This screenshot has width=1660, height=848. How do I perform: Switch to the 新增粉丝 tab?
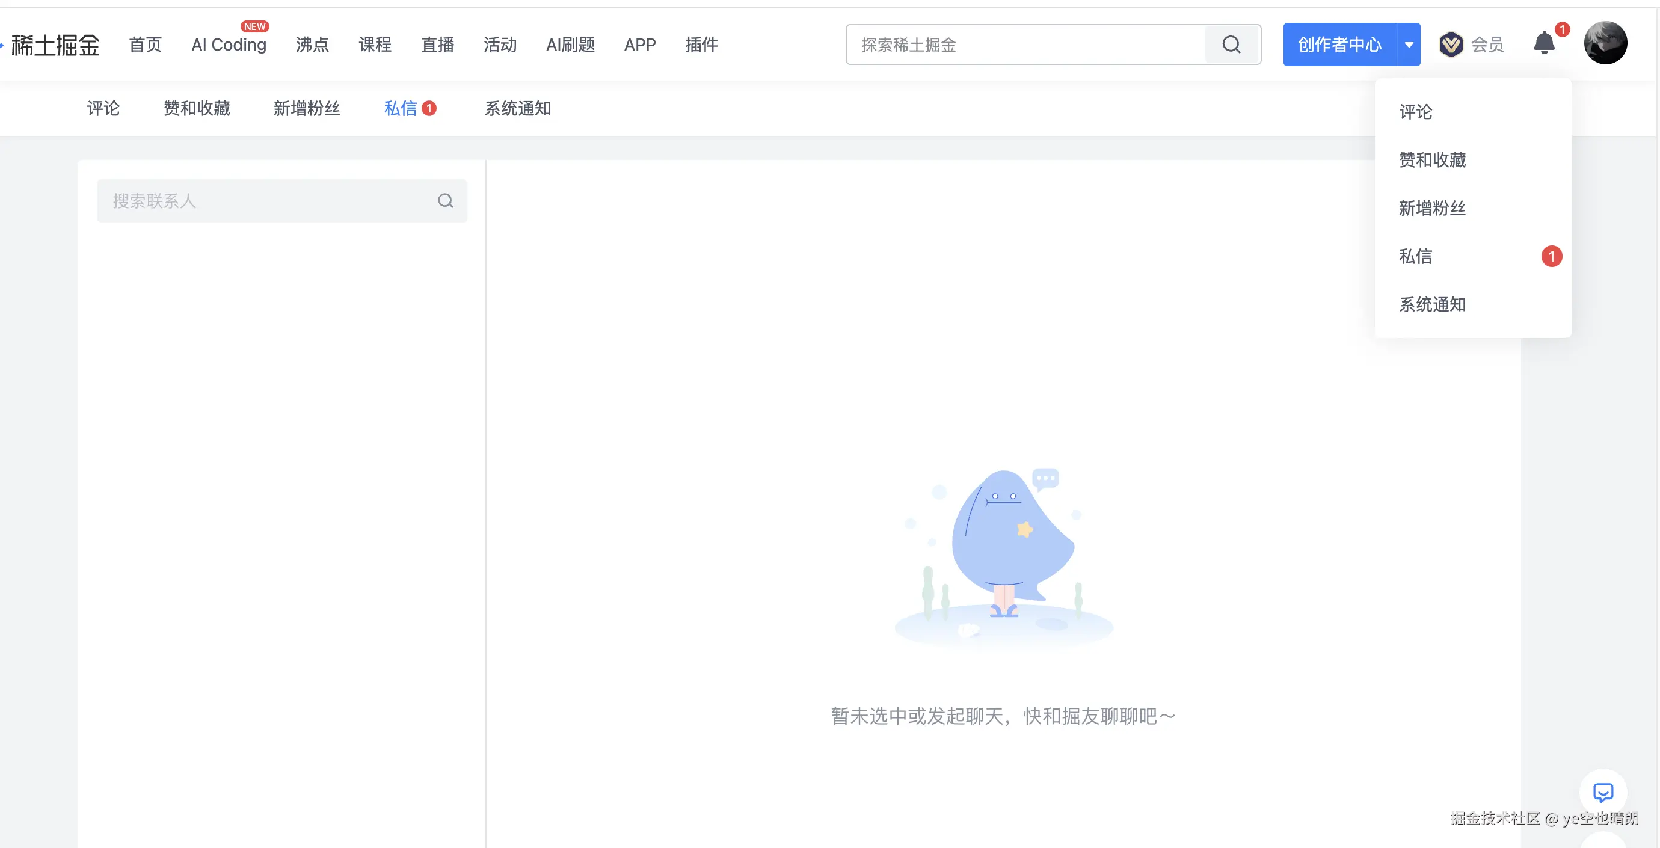pyautogui.click(x=307, y=108)
